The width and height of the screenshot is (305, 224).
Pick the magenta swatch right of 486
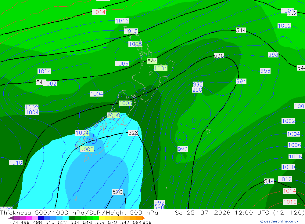tap(29, 218)
